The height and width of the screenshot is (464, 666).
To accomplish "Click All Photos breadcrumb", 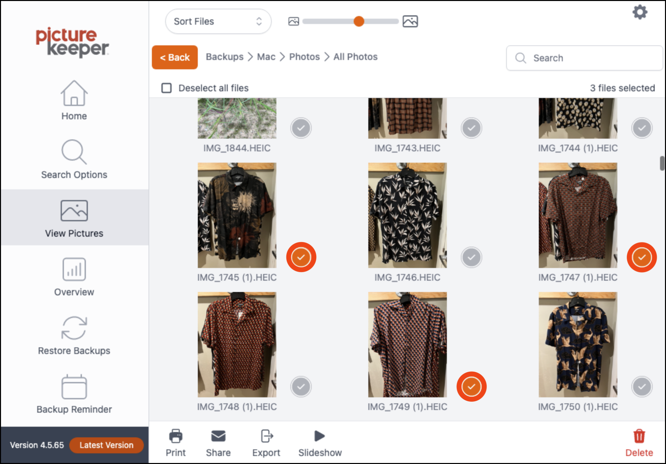I will tap(356, 57).
